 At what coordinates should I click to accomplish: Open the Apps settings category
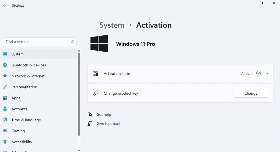coord(16,98)
